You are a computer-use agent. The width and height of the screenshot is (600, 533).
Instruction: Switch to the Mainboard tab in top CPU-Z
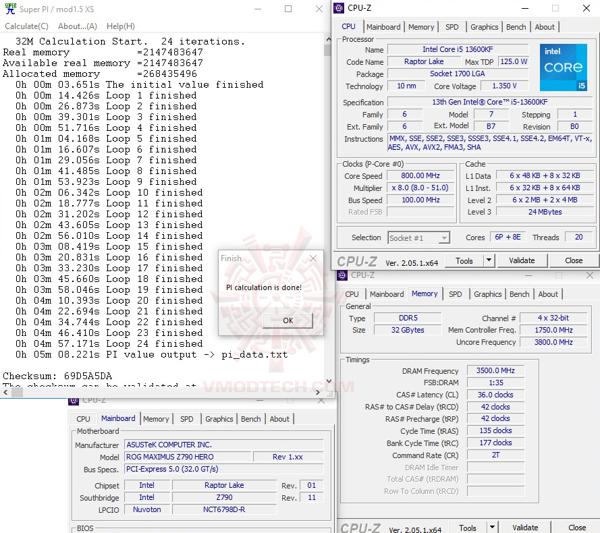point(383,27)
